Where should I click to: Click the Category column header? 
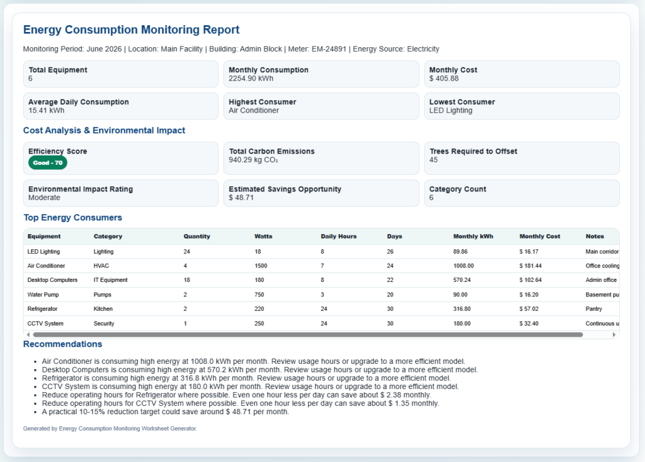point(108,236)
